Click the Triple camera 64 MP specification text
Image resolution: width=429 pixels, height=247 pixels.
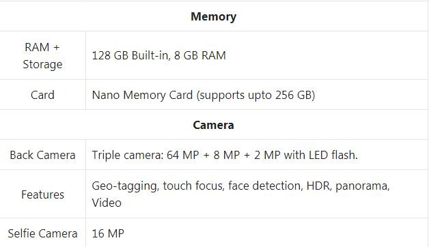[x=225, y=155]
